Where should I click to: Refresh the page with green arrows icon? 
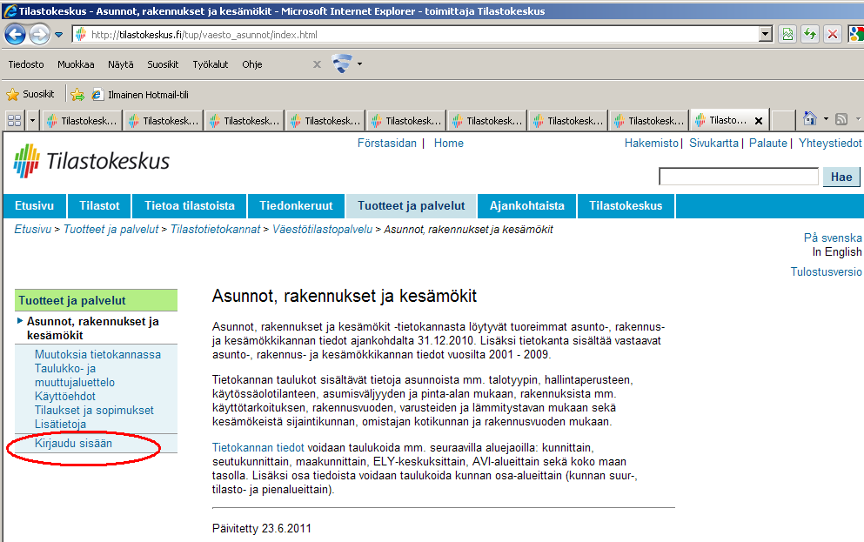810,35
